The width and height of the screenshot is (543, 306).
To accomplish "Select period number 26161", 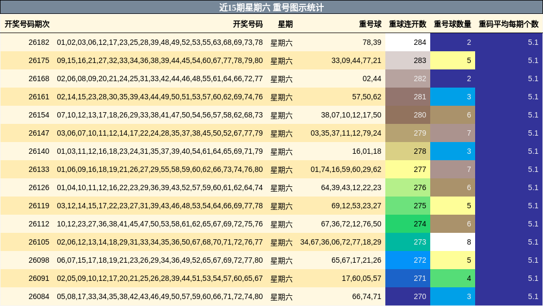I will [39, 97].
